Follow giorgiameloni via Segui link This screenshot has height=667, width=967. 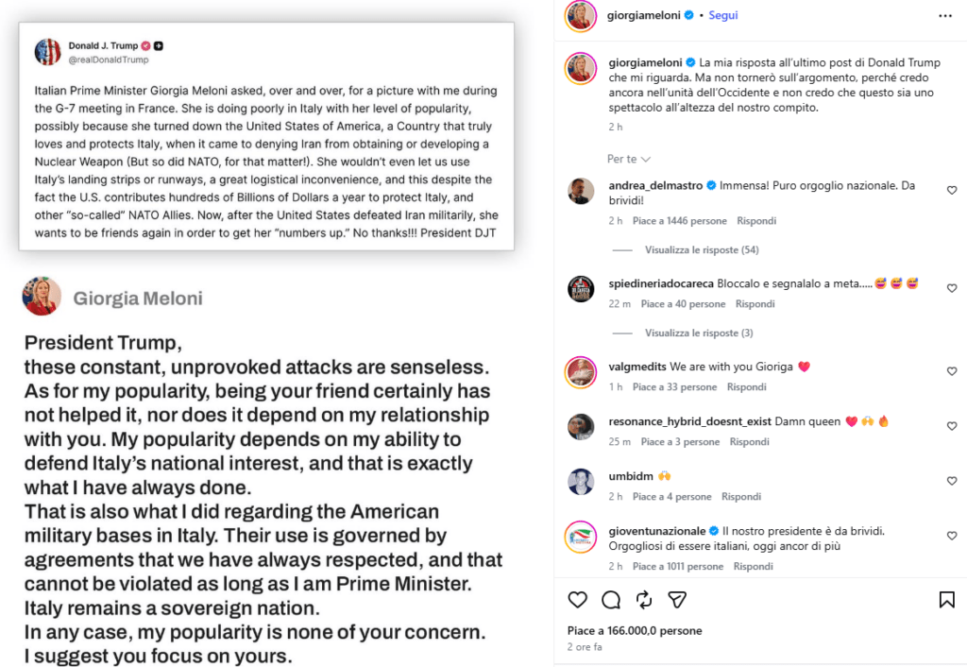(722, 15)
